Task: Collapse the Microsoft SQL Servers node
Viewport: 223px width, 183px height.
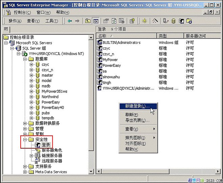Action: point(6,43)
